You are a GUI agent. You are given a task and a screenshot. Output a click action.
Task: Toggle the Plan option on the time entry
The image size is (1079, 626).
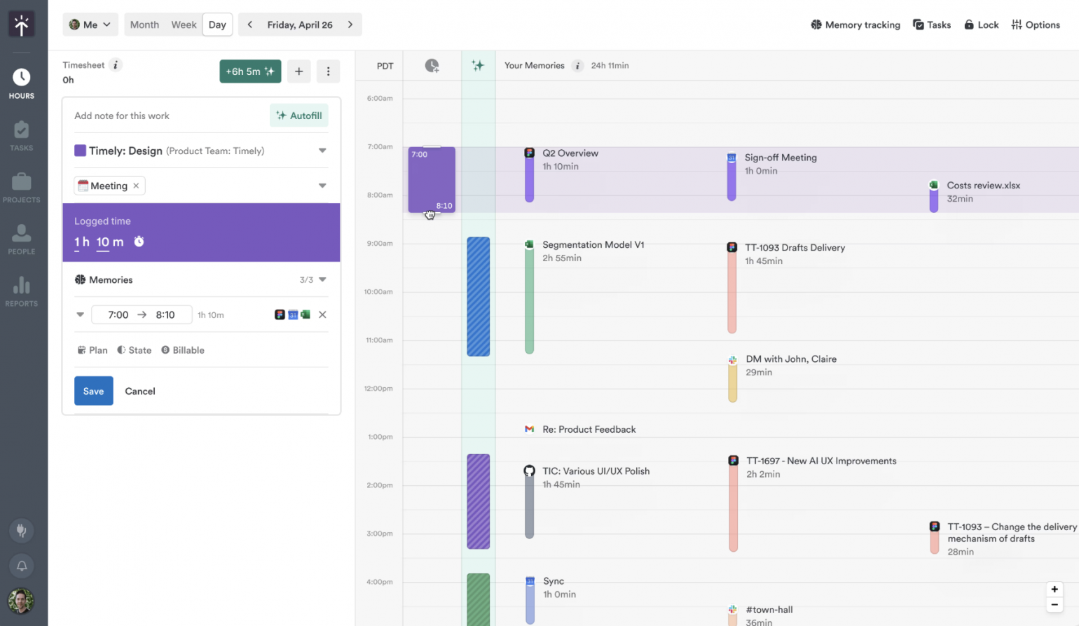92,349
